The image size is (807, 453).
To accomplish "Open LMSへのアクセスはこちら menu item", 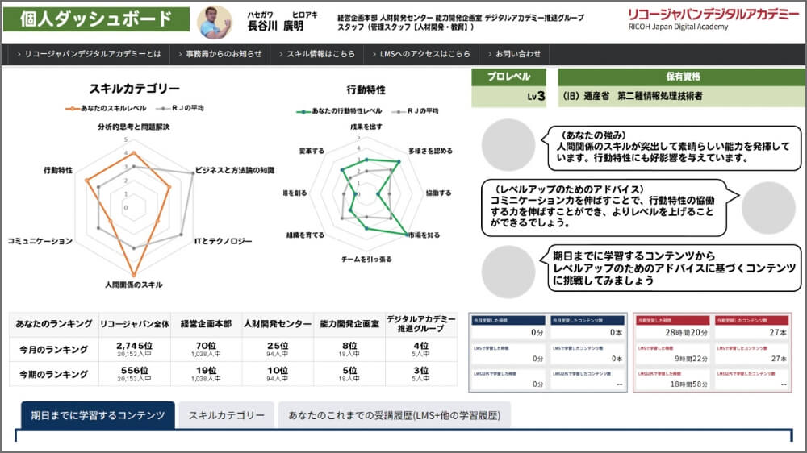I will [424, 54].
